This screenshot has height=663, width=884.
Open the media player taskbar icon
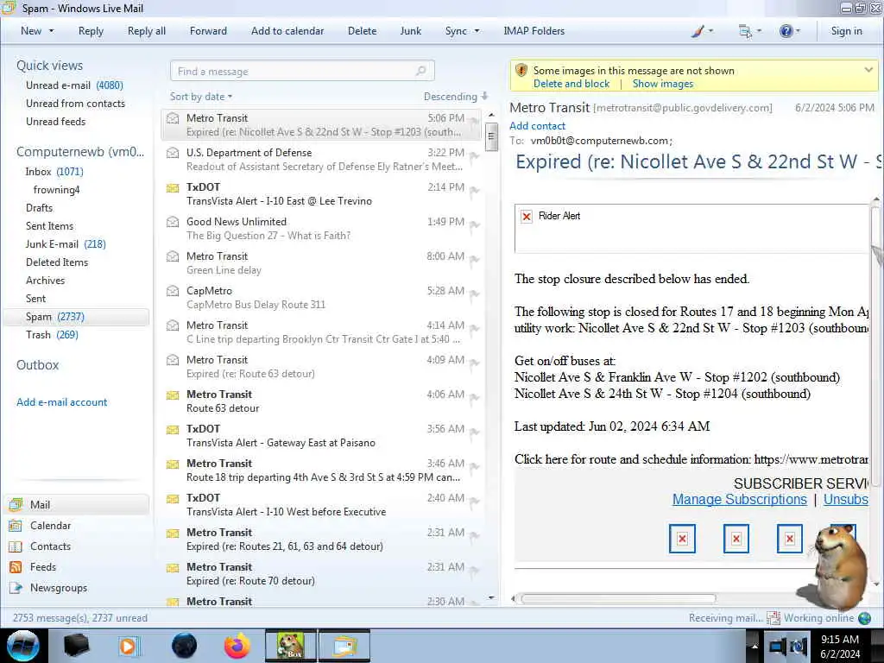[x=129, y=646]
